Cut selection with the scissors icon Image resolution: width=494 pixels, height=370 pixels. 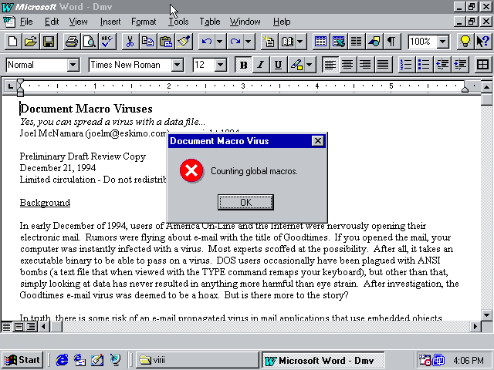pos(130,42)
